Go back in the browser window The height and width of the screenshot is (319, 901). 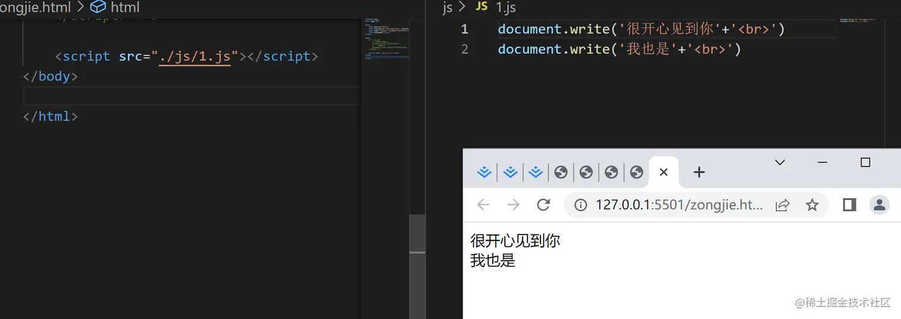483,205
